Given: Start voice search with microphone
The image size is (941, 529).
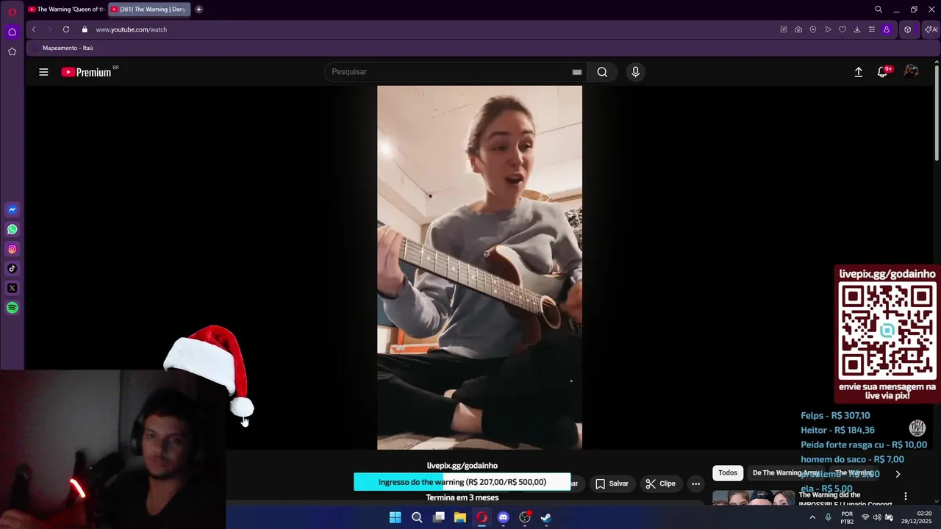Looking at the screenshot, I should pyautogui.click(x=636, y=72).
